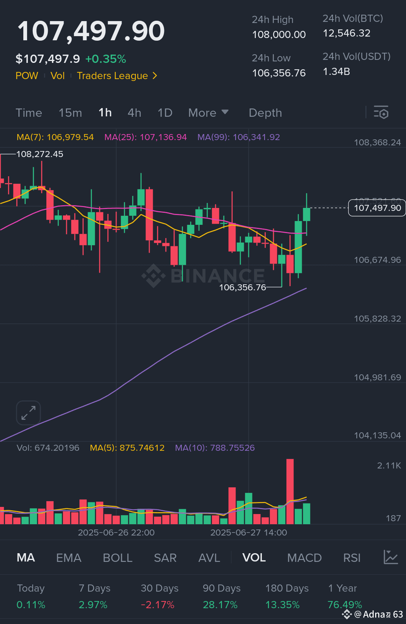Image resolution: width=406 pixels, height=624 pixels.
Task: Switch to the Time line chart
Action: click(x=29, y=113)
